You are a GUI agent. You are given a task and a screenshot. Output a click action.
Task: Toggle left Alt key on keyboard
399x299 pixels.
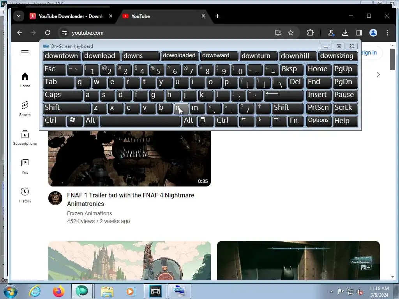[x=91, y=121]
